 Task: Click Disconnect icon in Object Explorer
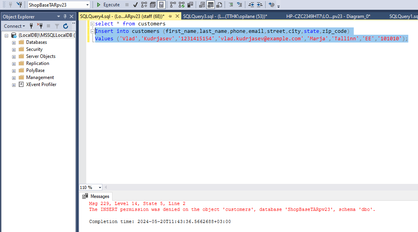pos(39,26)
